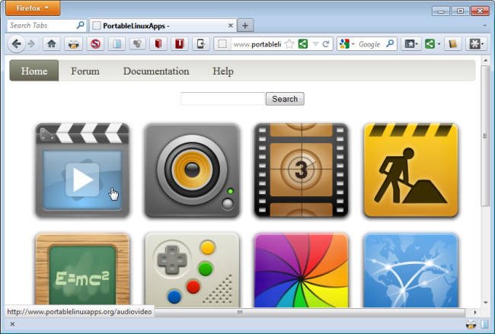Viewport: 495px width, 334px height.
Task: Click the red book toolbar icon
Action: coord(158,44)
